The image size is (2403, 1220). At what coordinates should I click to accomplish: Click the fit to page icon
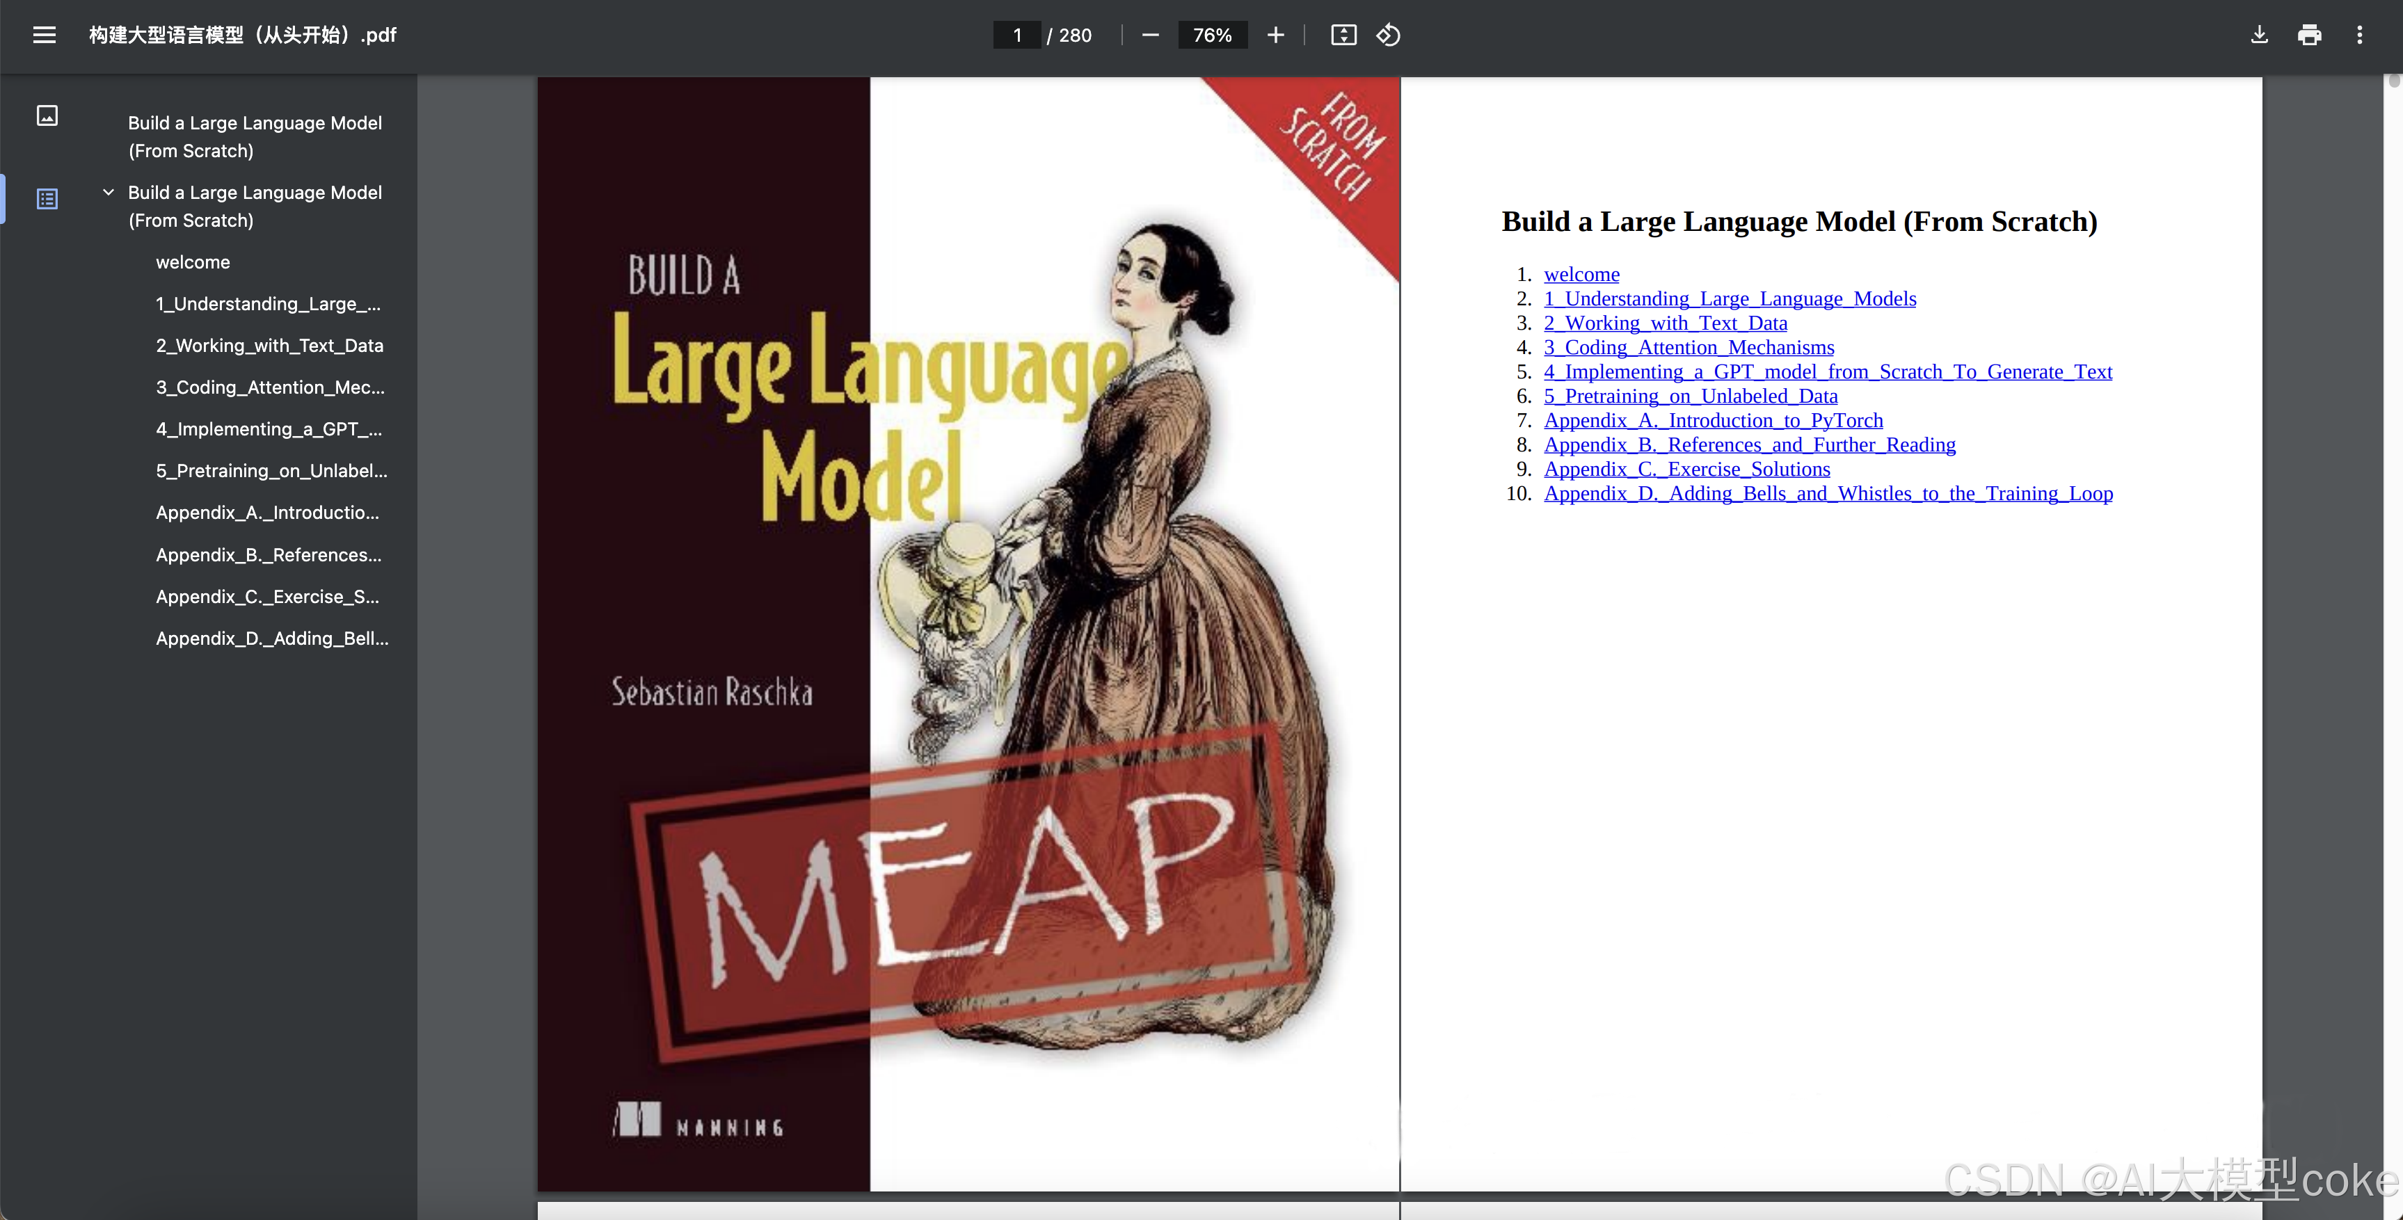[x=1343, y=35]
